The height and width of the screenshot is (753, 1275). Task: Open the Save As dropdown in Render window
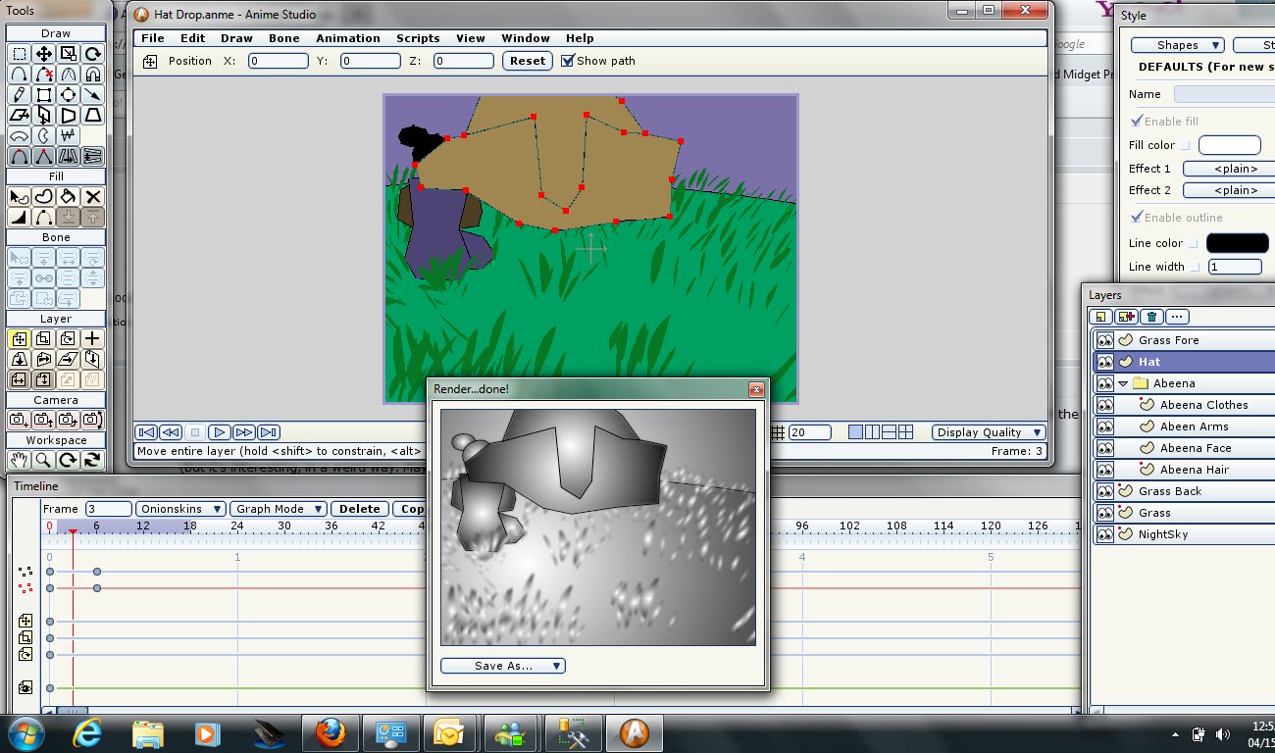(x=503, y=666)
